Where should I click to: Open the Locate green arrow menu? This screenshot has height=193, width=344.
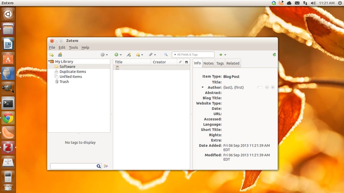tap(222, 55)
